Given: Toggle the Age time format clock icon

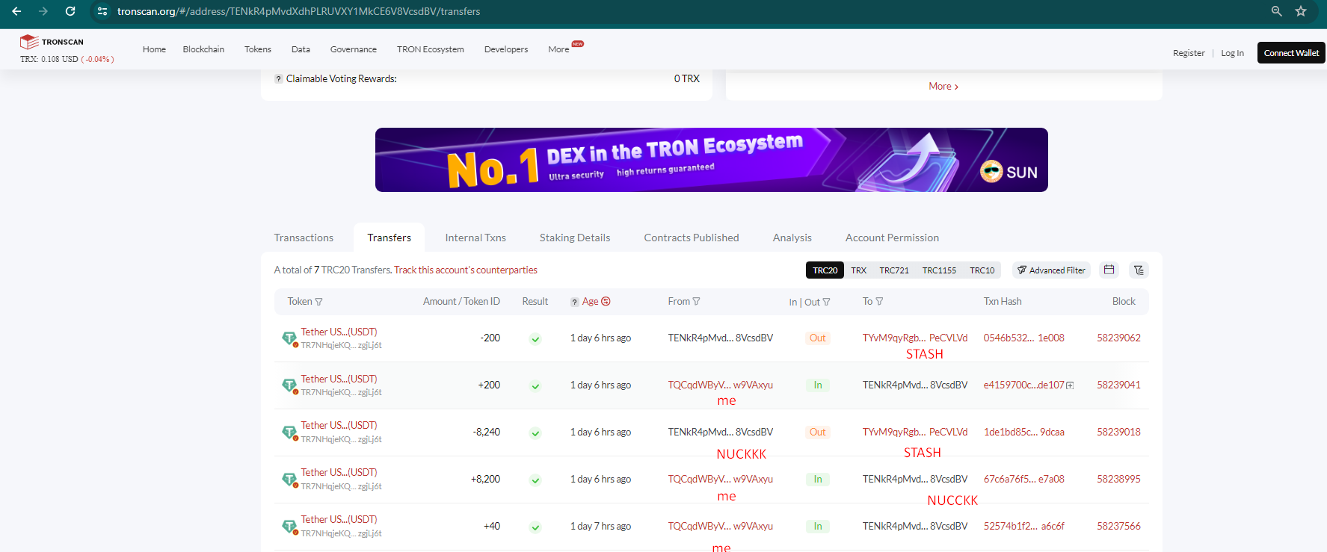Looking at the screenshot, I should tap(606, 301).
